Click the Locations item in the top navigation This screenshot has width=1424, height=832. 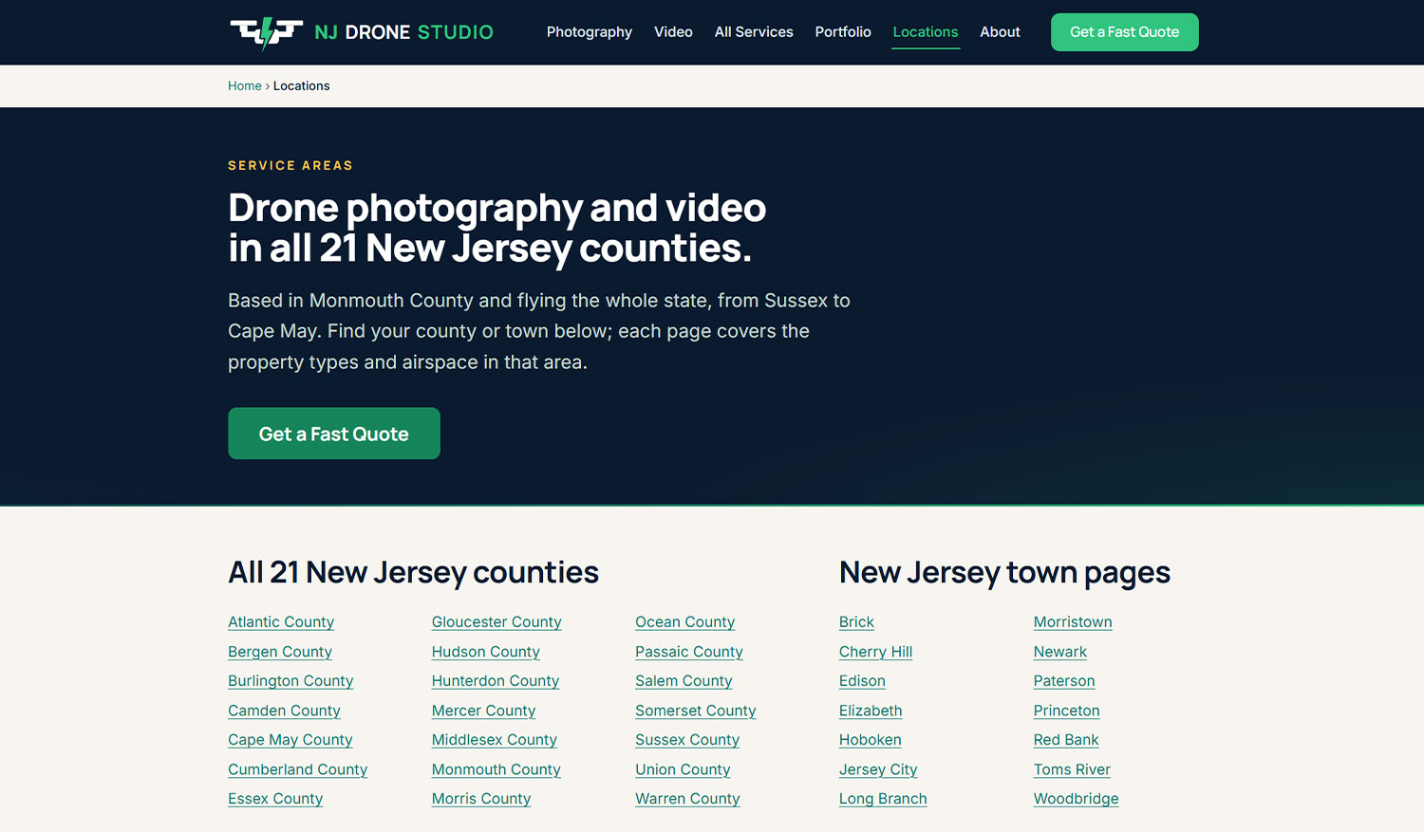coord(926,32)
